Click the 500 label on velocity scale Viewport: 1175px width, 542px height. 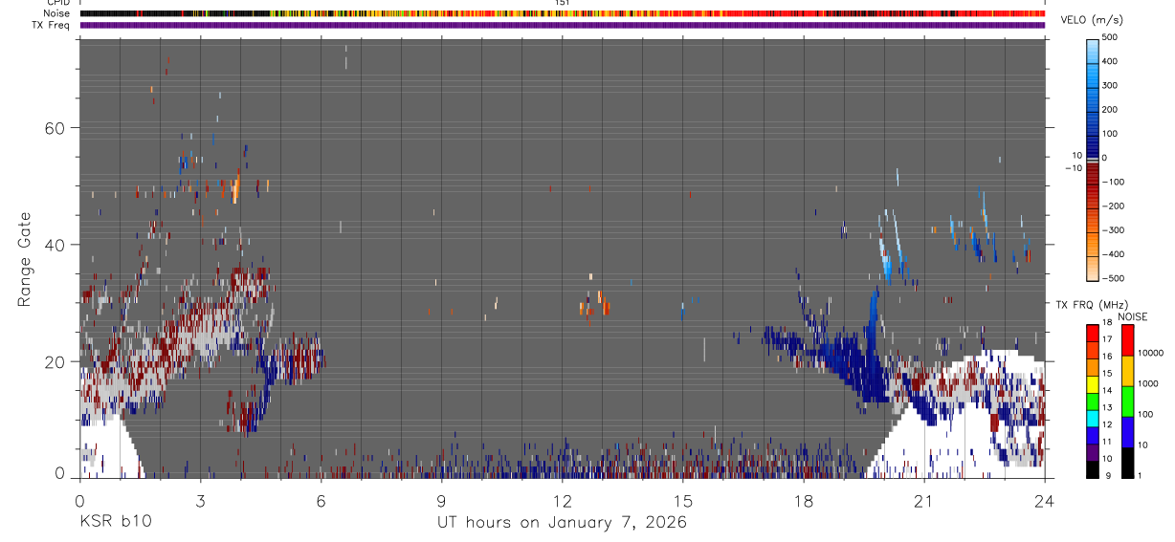(1112, 37)
